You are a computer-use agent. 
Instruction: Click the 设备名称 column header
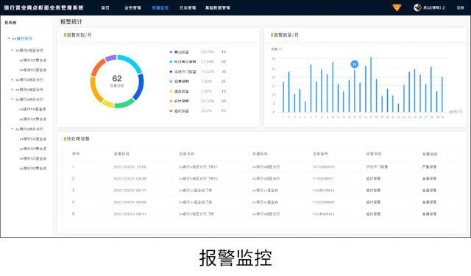tap(187, 154)
